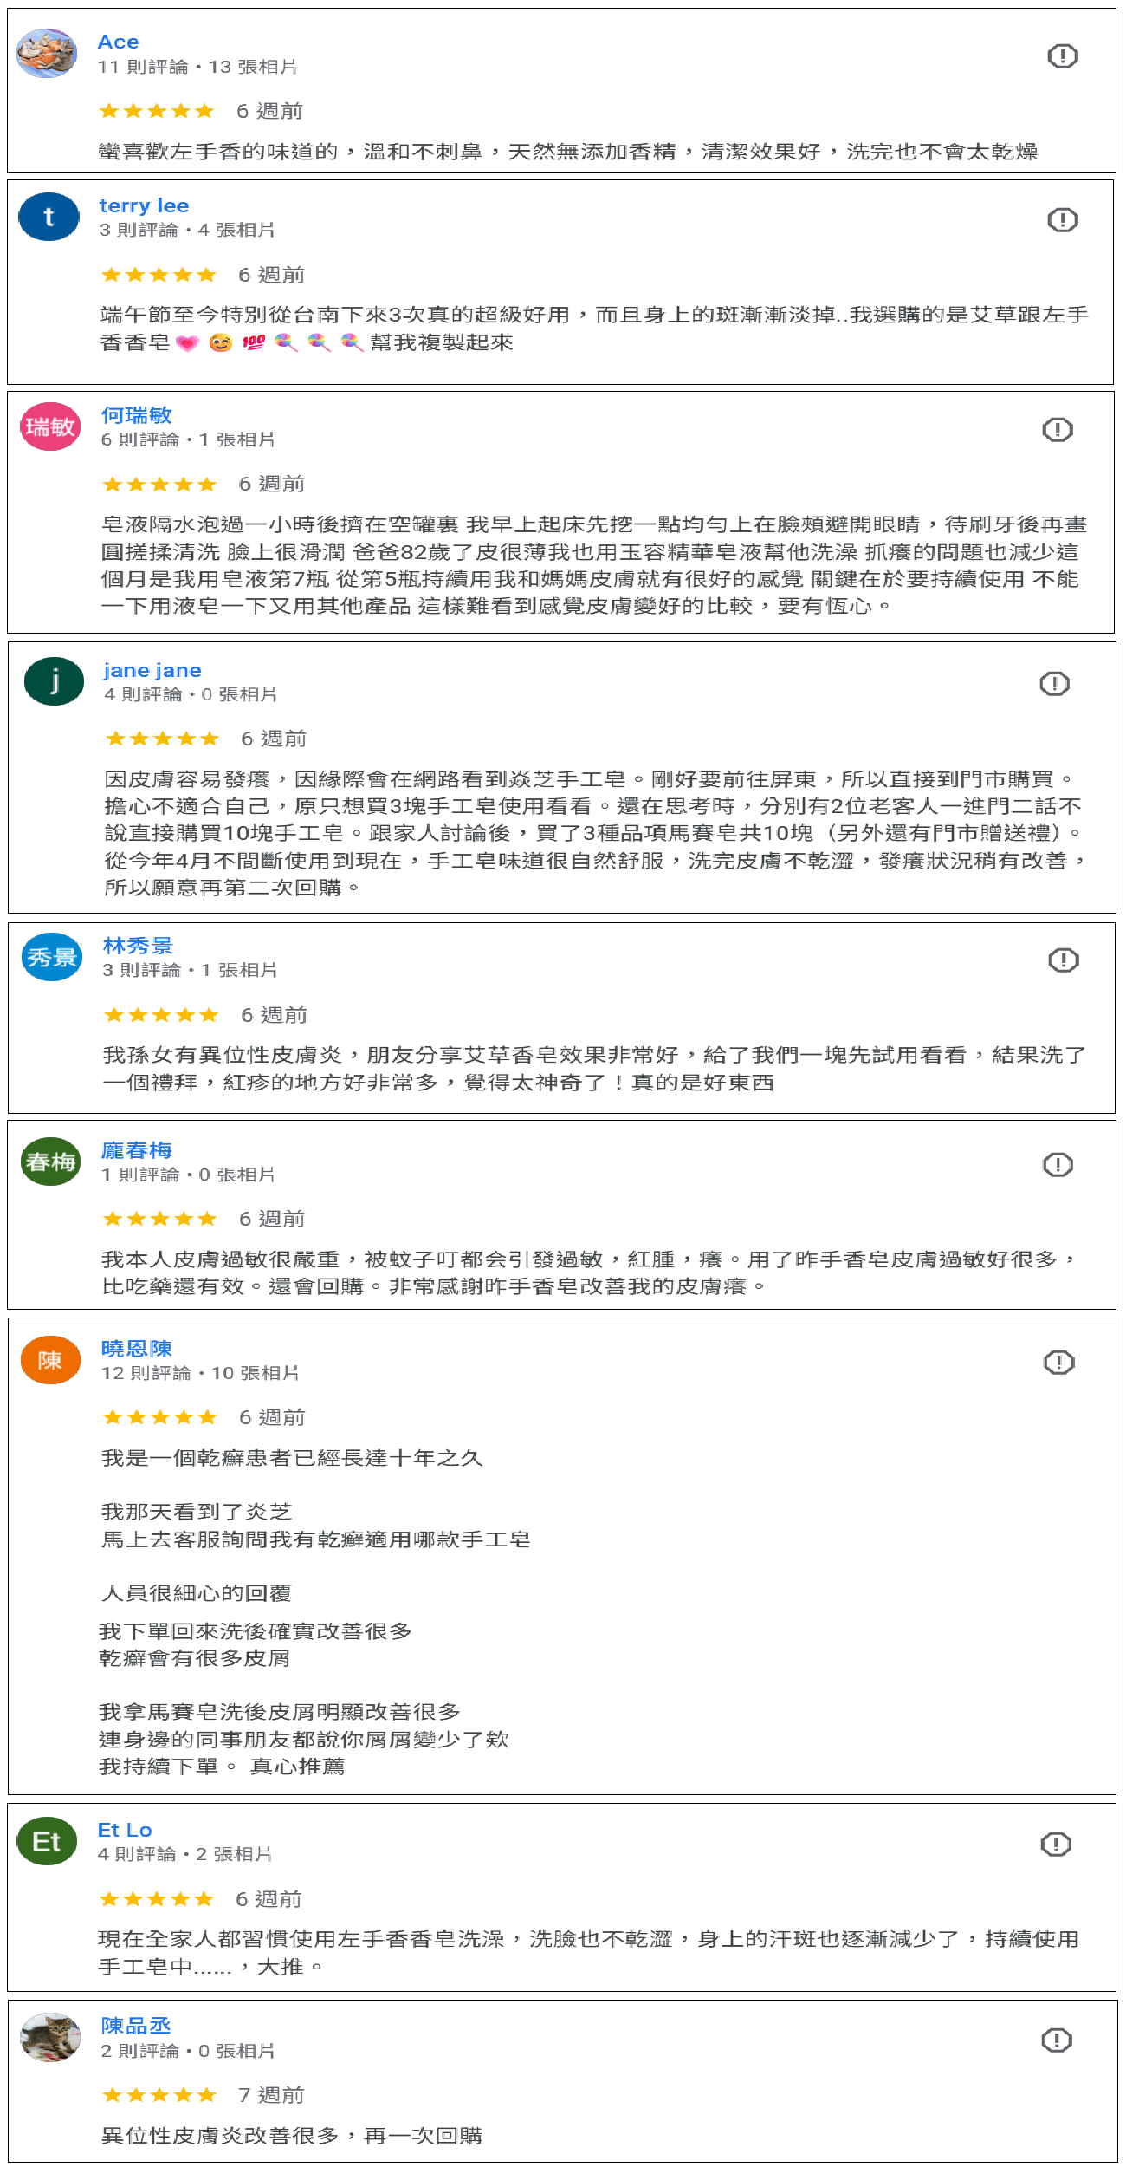1126x2167 pixels.
Task: Click terry lee's blue 't' avatar
Action: pyautogui.click(x=49, y=217)
